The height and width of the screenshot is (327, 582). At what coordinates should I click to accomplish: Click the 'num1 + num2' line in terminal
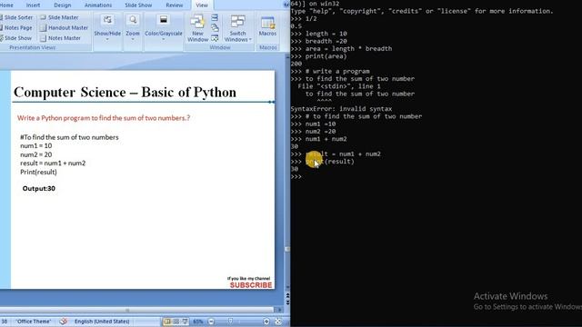tap(326, 139)
